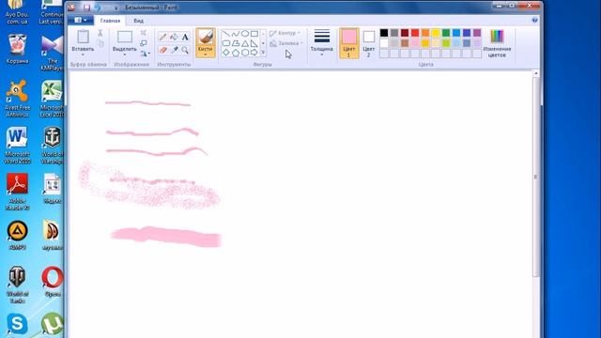Viewport: 601px width, 338px height.
Task: Expand the shapes gallery with the bottom arrow
Action: click(x=263, y=53)
